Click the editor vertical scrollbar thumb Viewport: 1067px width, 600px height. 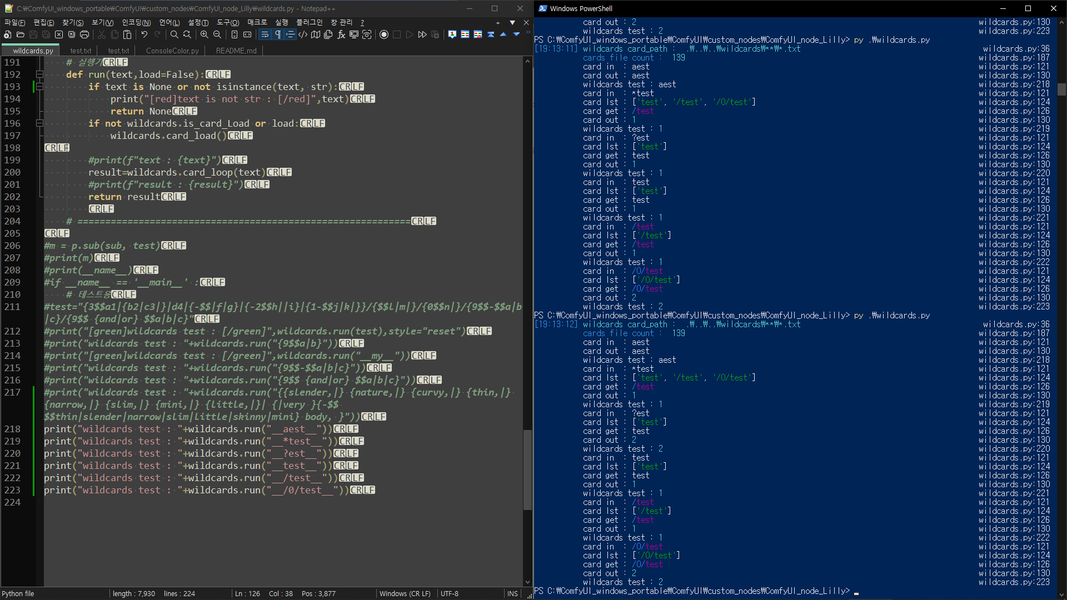[527, 469]
